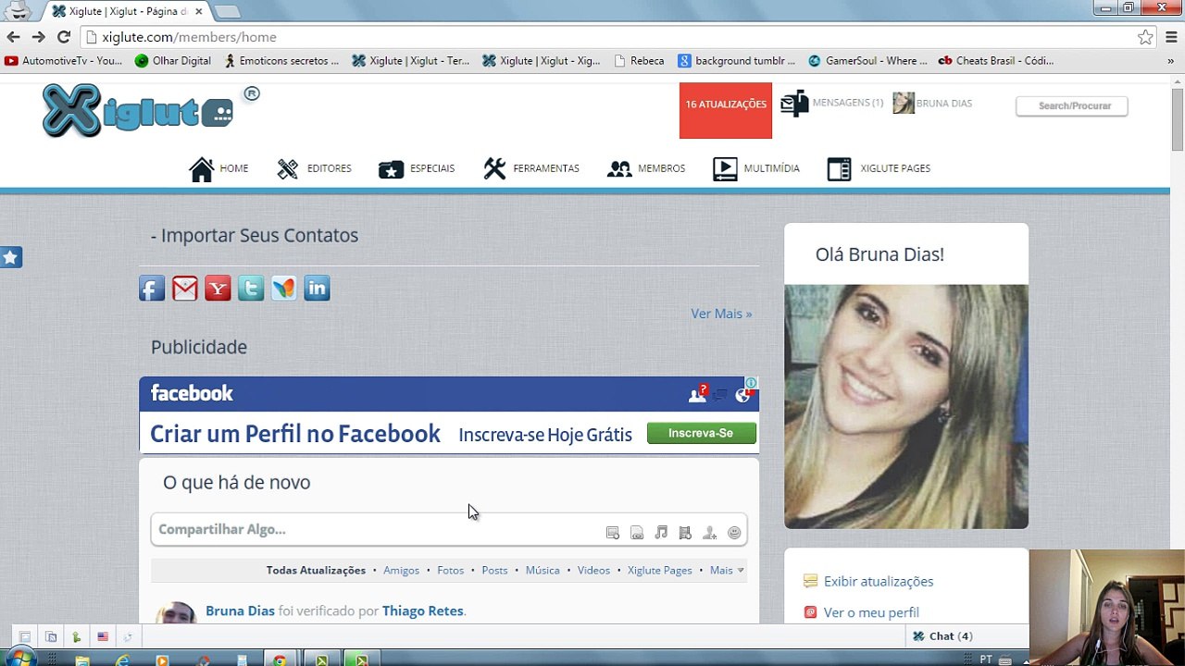Open Internet Explorer from taskbar
The image size is (1185, 666).
point(122,660)
